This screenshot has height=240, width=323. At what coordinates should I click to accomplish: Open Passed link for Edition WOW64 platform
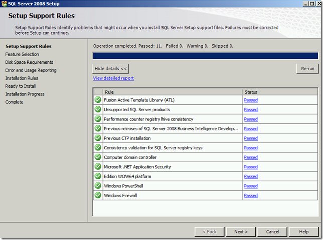coord(251,176)
